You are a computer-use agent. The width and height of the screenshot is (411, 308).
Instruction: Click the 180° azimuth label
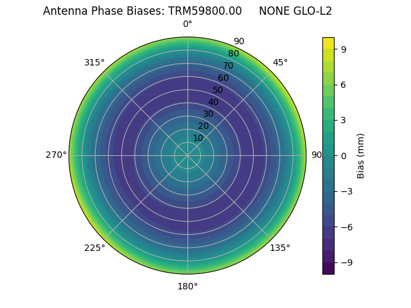[188, 286]
